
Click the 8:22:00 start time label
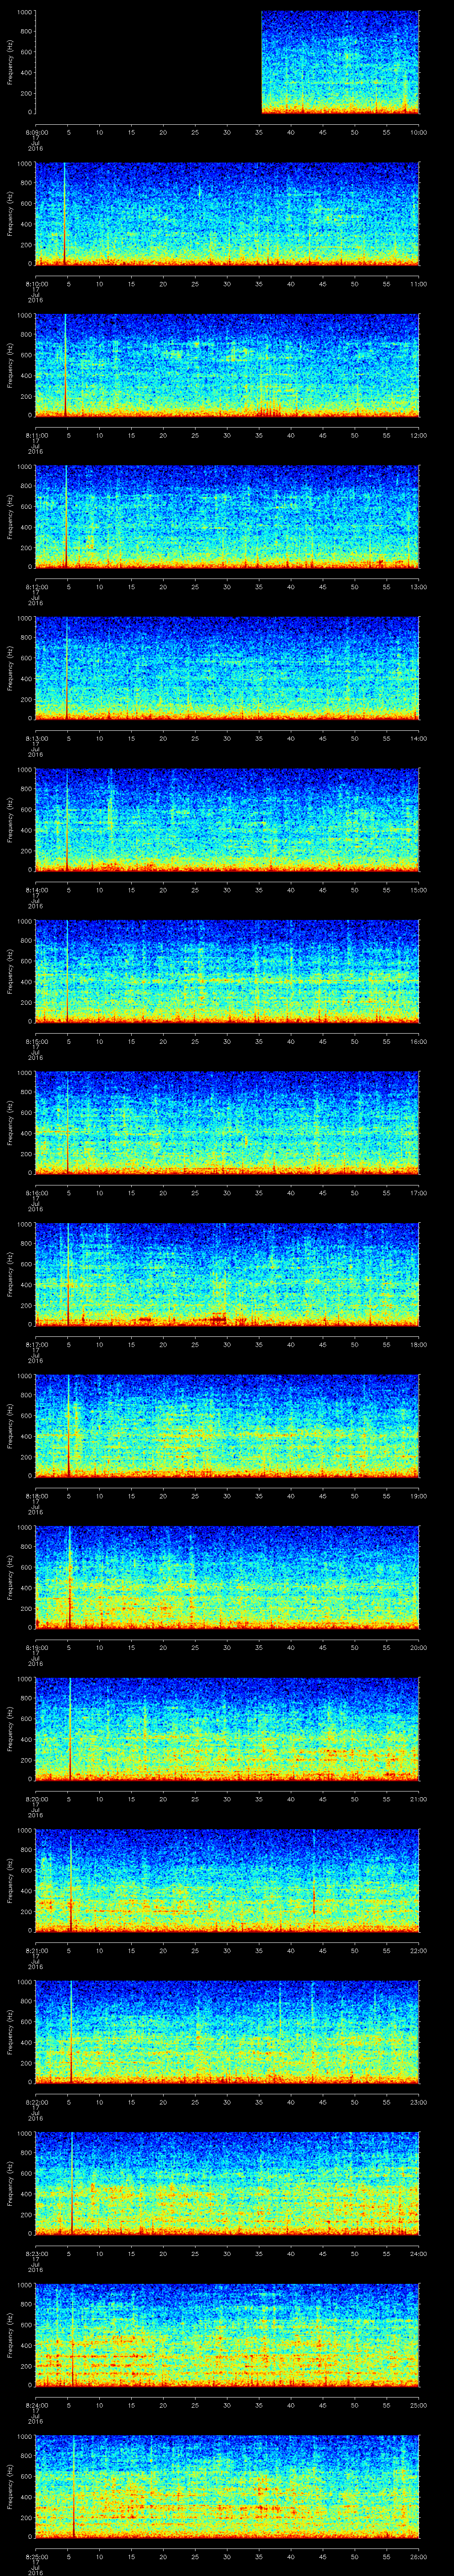(36, 2102)
